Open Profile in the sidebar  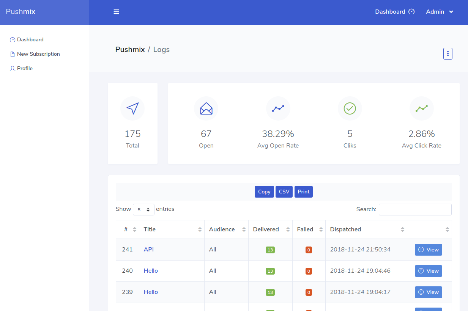[25, 68]
